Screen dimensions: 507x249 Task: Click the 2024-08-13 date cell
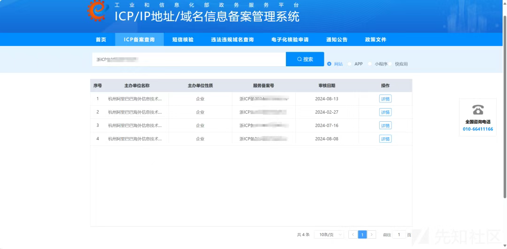327,99
